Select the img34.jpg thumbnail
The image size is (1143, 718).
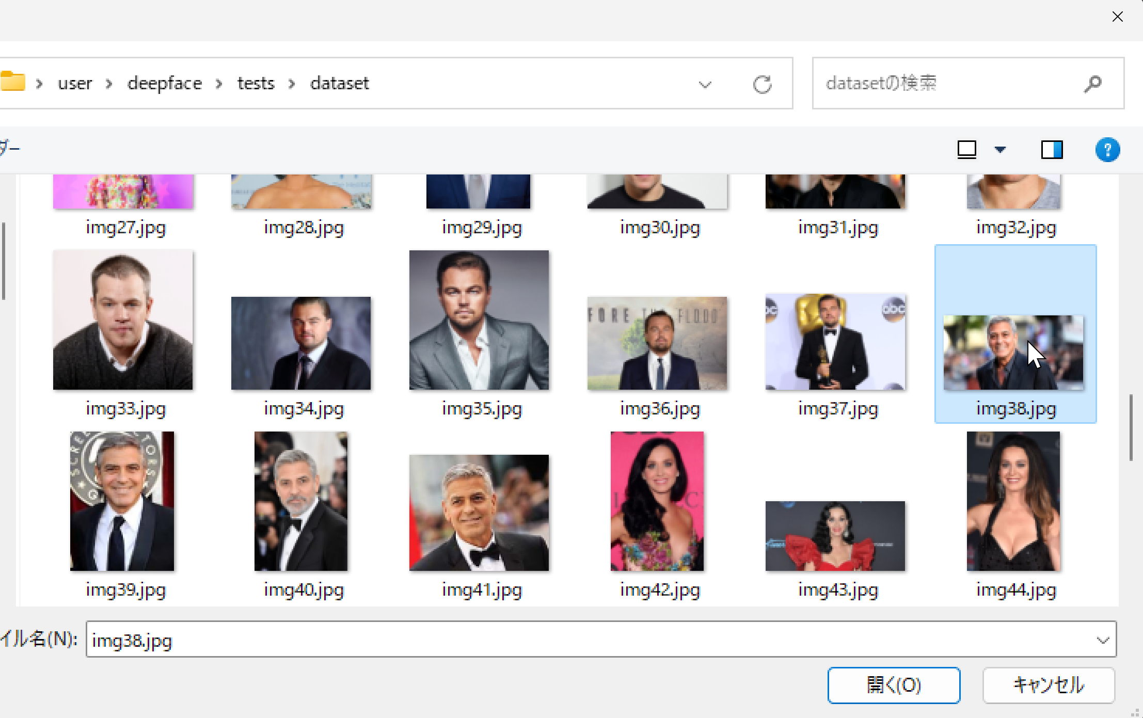(x=301, y=343)
